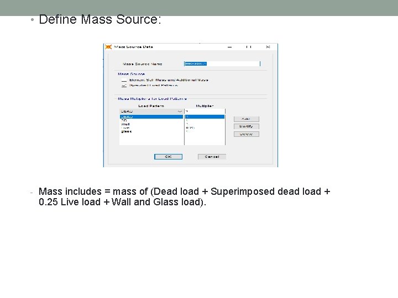Click the Cancel button
398x298 pixels.
pos(212,157)
